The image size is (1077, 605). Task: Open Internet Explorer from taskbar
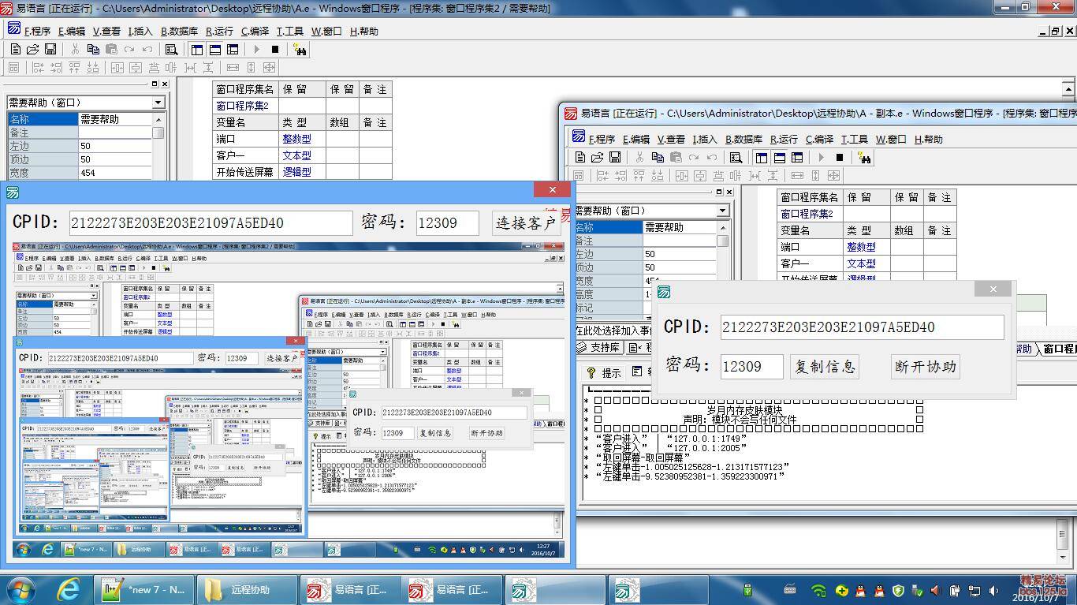tap(69, 589)
